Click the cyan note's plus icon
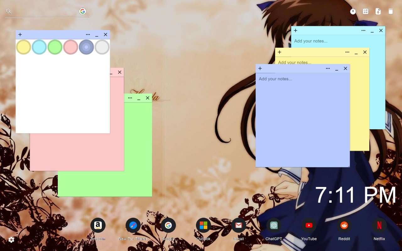402x251 pixels. (296, 30)
